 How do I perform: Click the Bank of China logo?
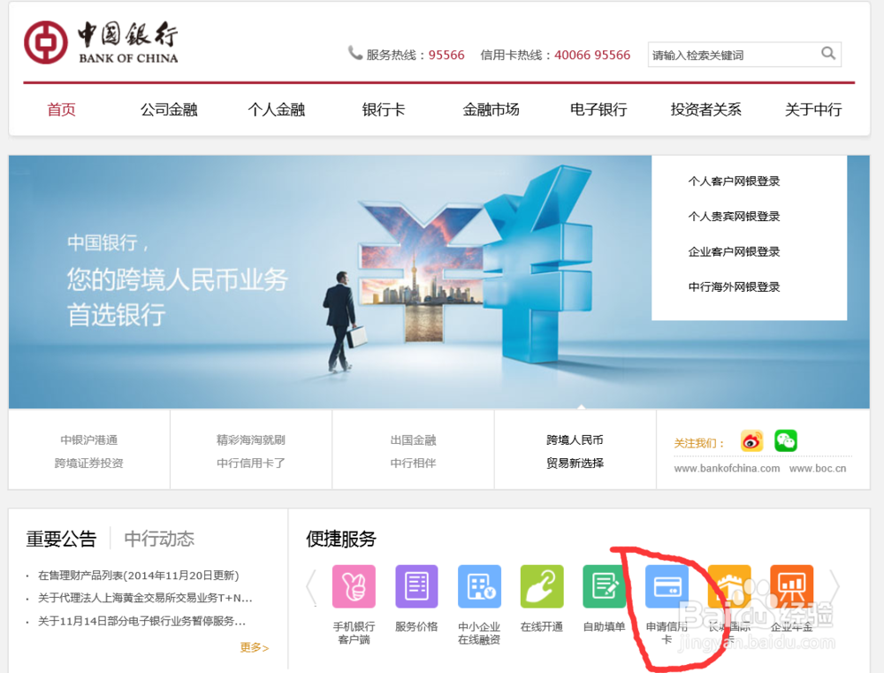coord(102,42)
